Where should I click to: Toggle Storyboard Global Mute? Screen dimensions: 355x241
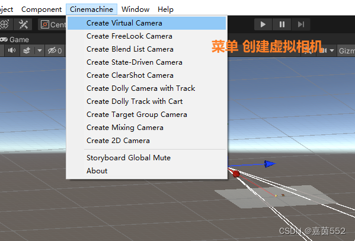147,158
